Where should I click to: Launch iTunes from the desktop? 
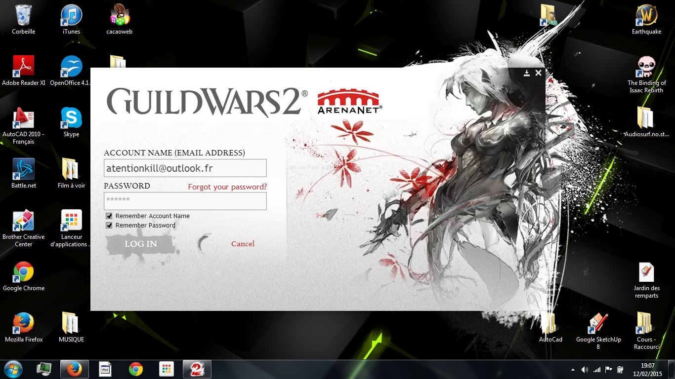point(71,20)
